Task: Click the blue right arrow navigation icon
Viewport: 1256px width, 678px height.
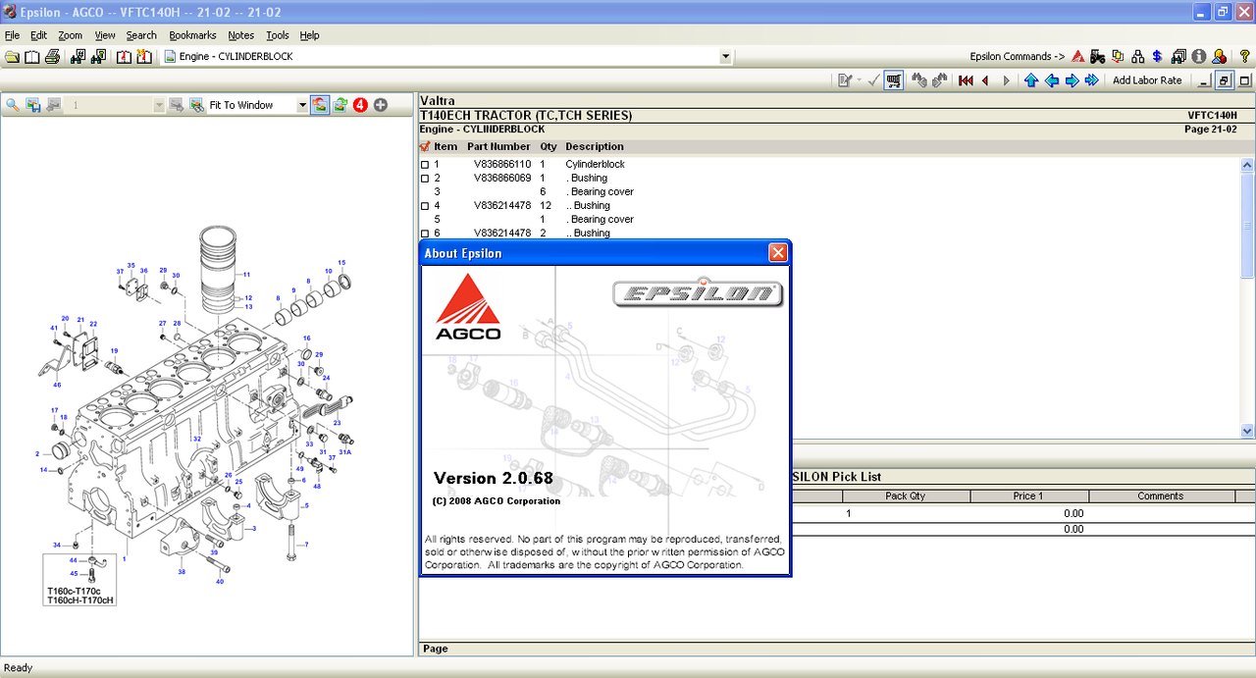Action: pos(1072,80)
